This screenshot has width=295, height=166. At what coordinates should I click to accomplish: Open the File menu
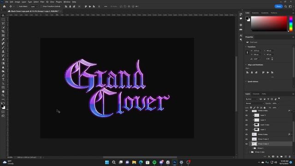click(x=6, y=2)
